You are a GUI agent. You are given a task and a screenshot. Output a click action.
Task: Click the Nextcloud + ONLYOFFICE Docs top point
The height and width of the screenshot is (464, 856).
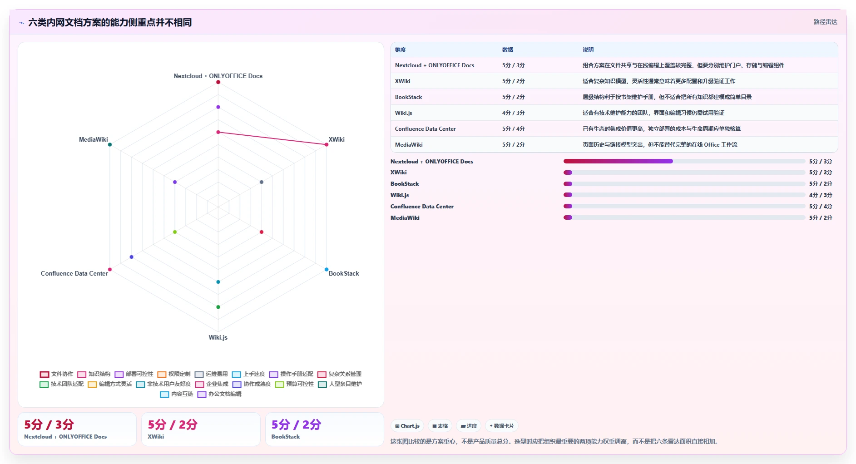(x=218, y=82)
